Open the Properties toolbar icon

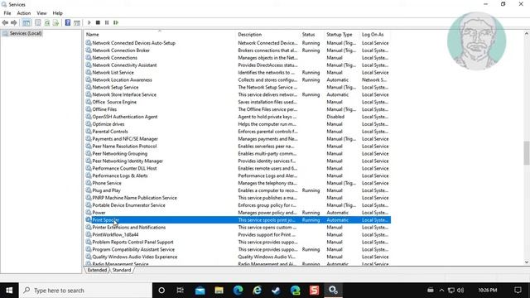(38, 22)
